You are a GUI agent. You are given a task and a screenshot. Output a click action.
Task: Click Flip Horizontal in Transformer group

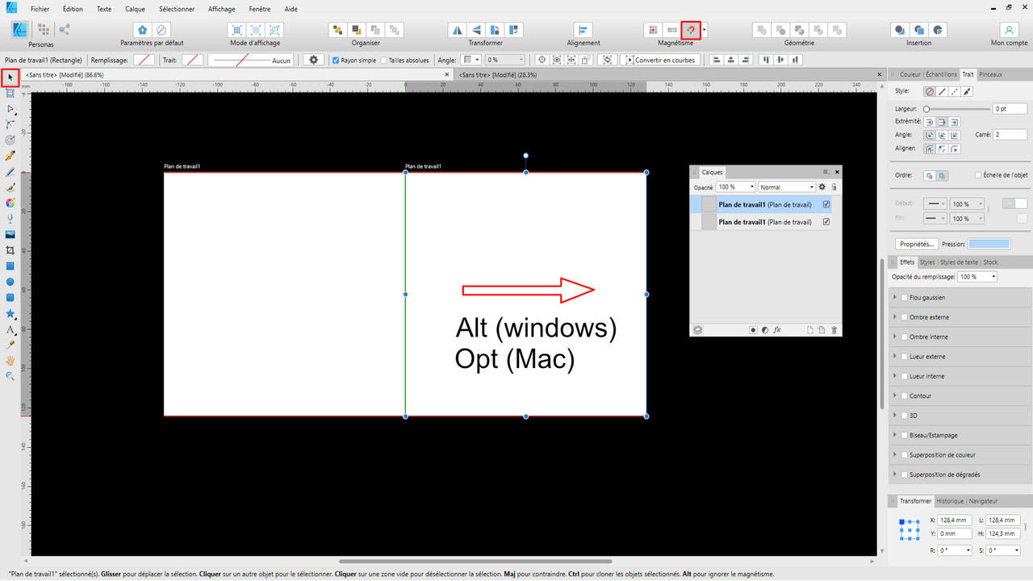(x=457, y=30)
